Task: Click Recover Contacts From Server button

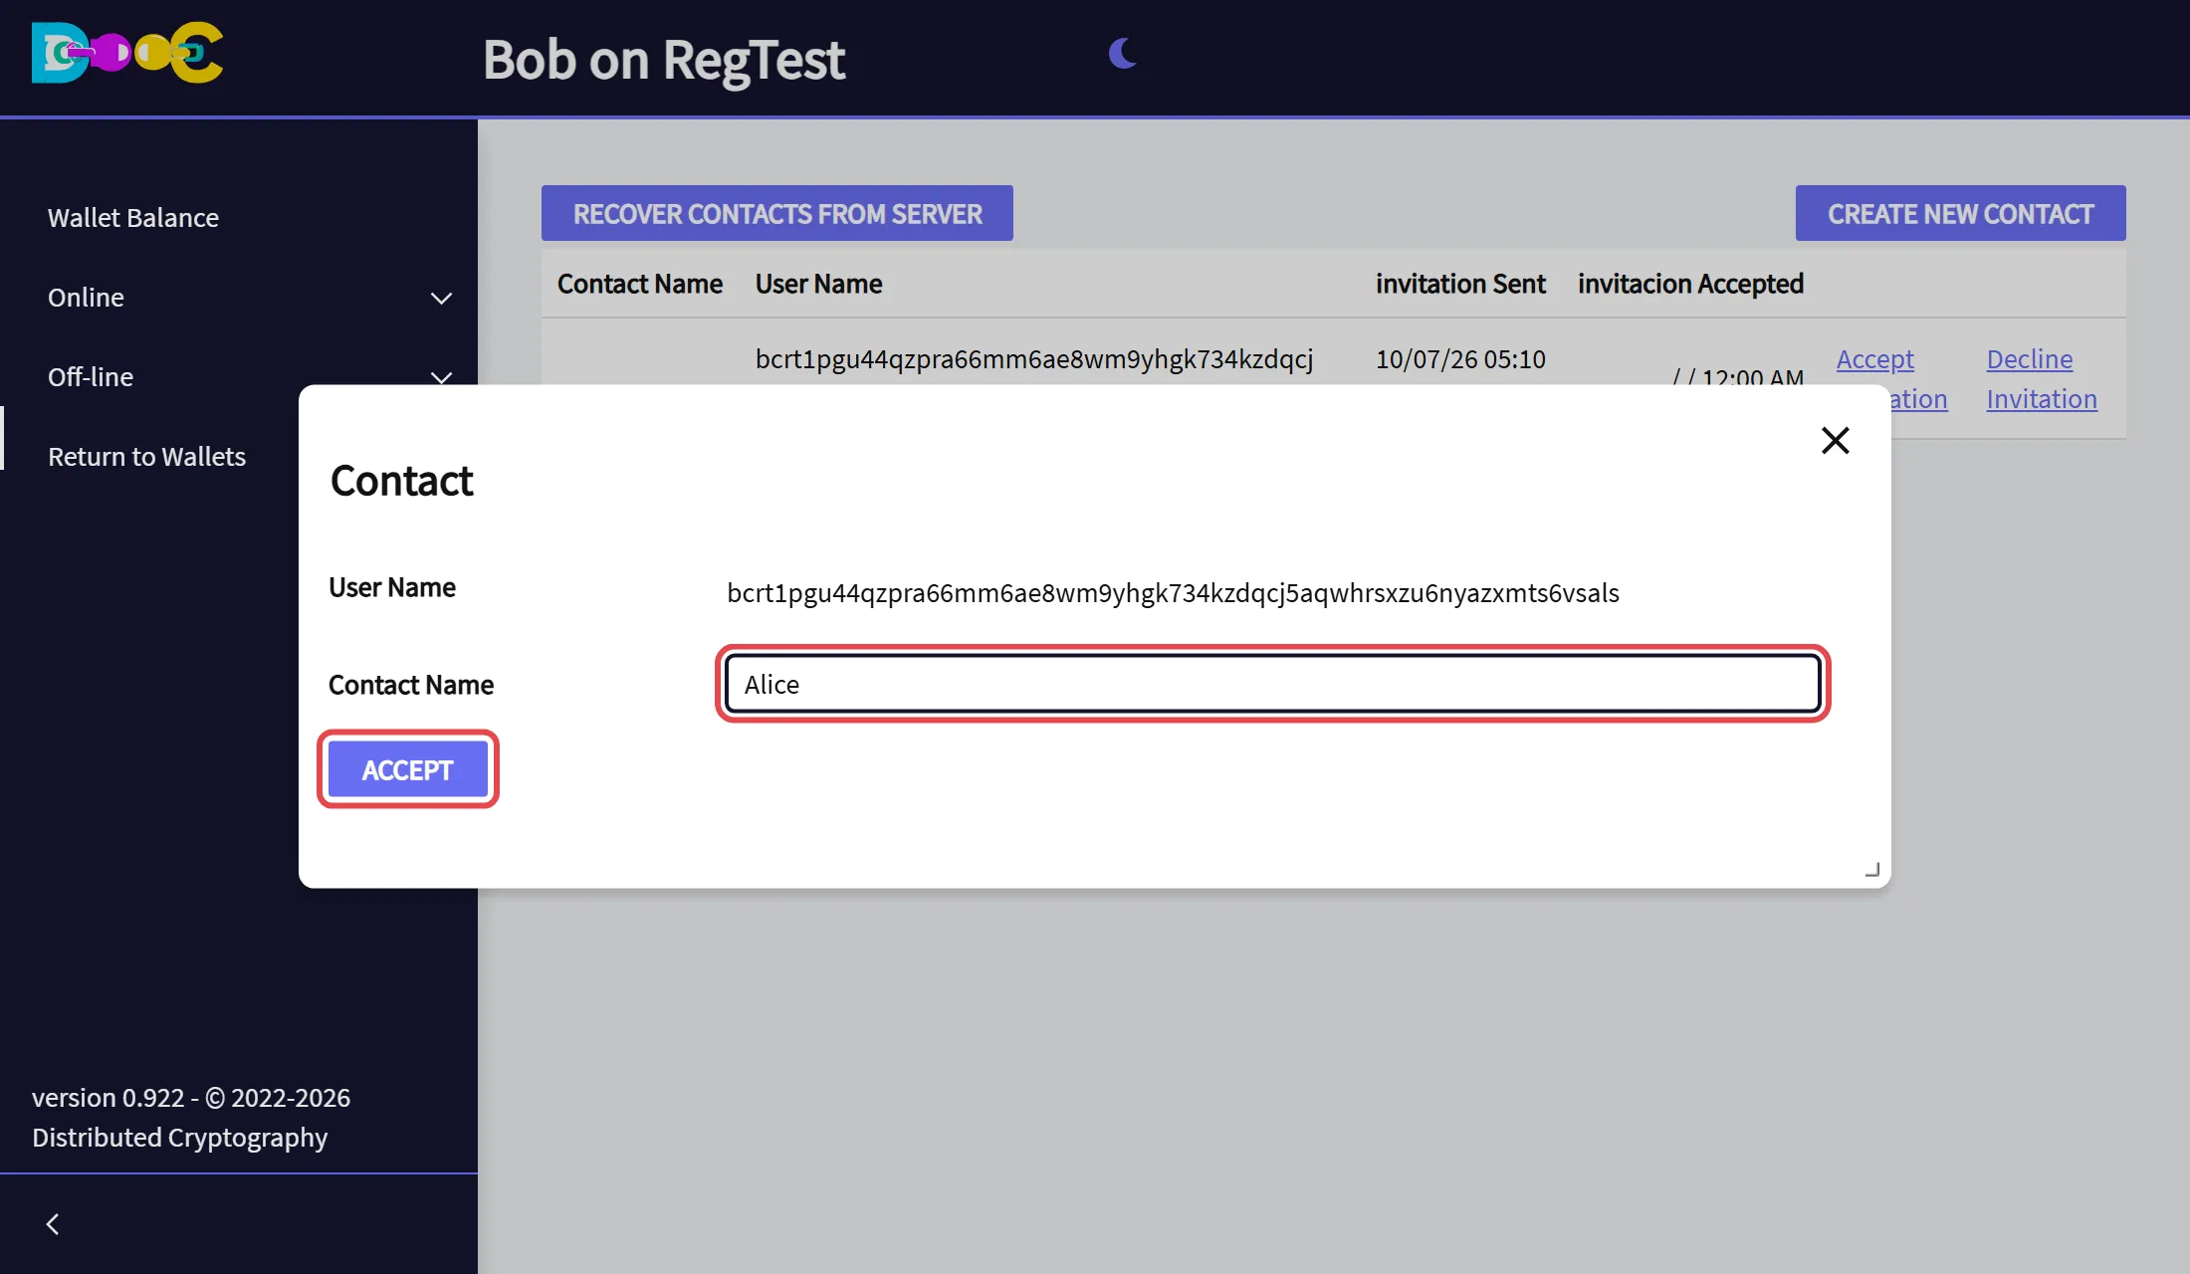Action: point(777,213)
